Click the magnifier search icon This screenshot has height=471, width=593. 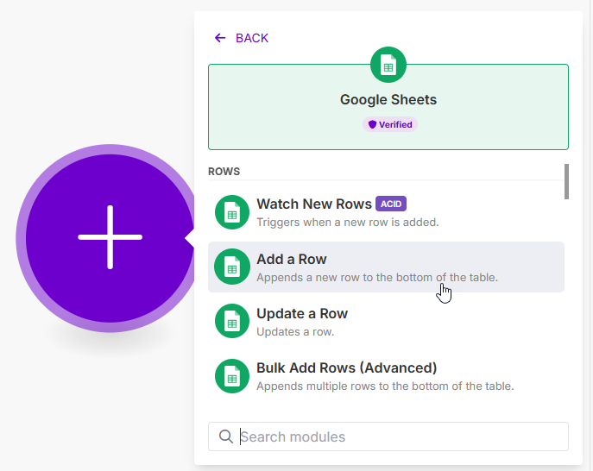226,436
